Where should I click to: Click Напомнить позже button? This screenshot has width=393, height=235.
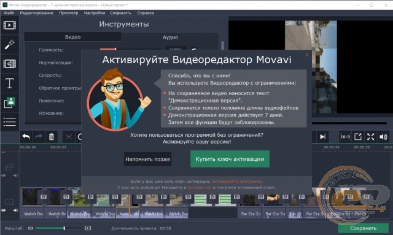pos(147,159)
